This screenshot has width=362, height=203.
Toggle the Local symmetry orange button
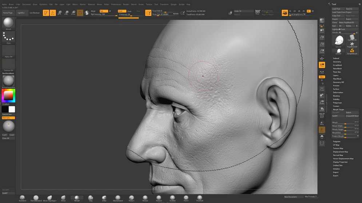(322, 65)
